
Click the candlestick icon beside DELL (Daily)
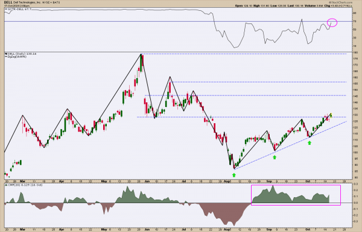(6, 53)
